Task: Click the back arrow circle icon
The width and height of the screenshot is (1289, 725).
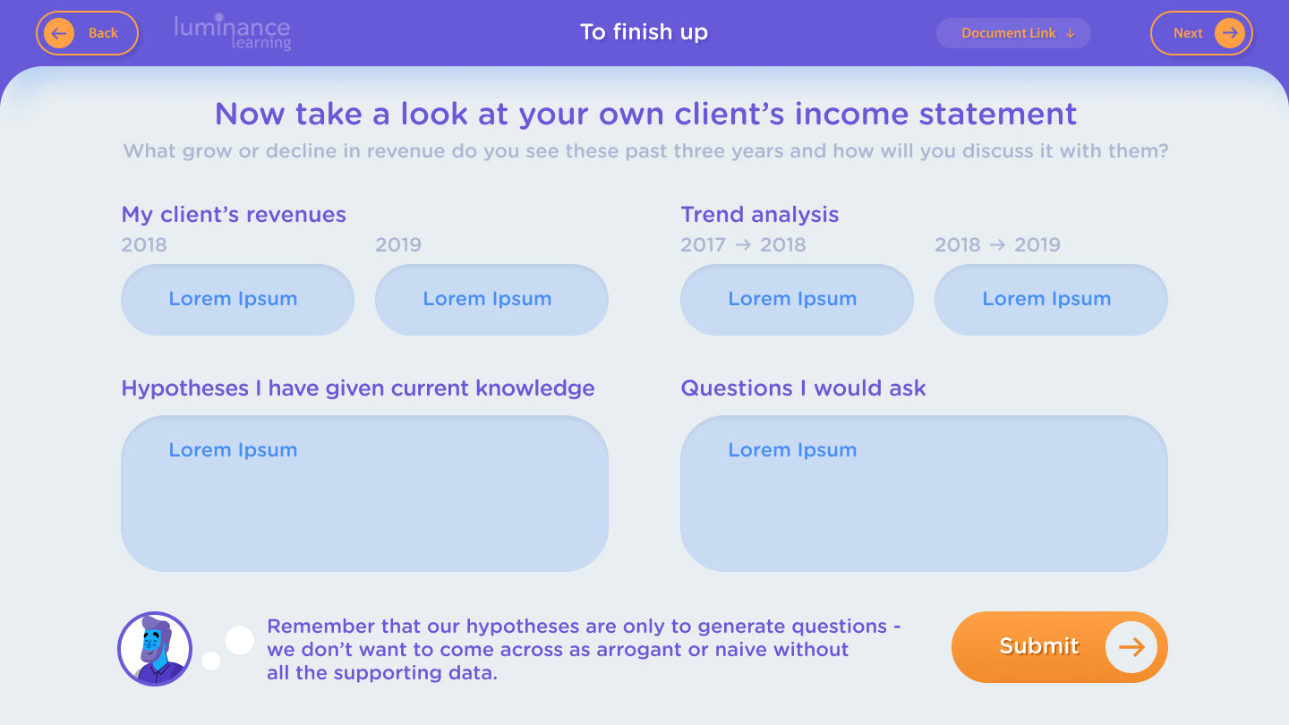Action: click(x=59, y=33)
